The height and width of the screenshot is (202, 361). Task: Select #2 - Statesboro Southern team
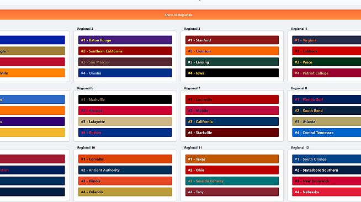click(x=326, y=170)
